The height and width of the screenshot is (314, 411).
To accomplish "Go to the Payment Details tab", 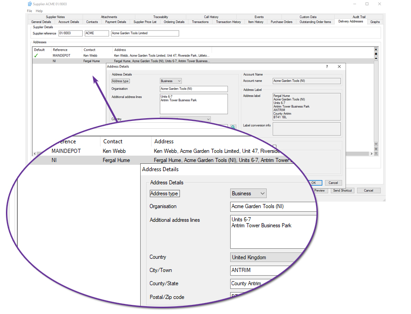I will [116, 22].
